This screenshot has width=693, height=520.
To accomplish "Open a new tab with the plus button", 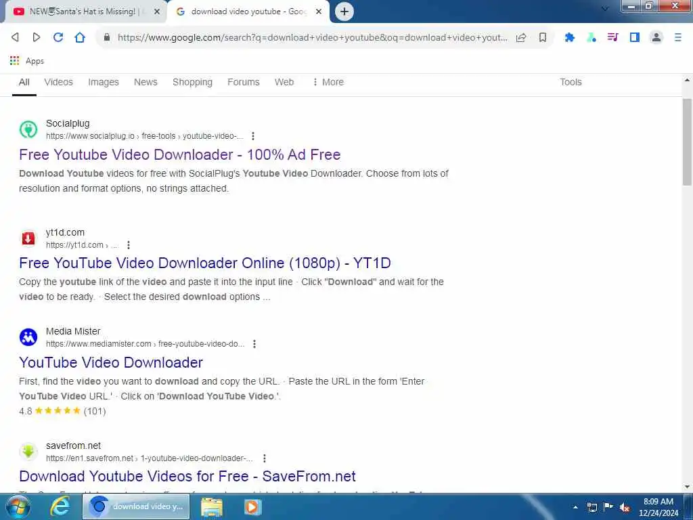I will click(x=344, y=12).
